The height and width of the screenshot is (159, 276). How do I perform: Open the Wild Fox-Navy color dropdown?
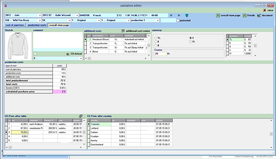point(40,20)
